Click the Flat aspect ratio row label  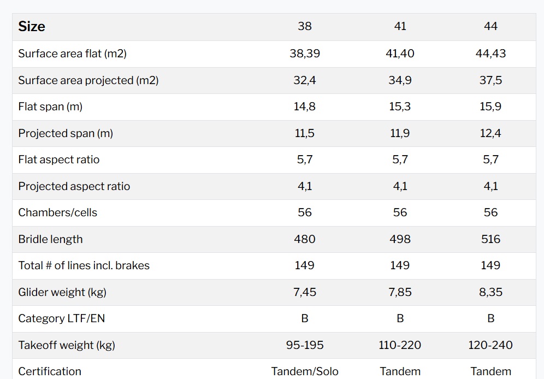tap(59, 159)
